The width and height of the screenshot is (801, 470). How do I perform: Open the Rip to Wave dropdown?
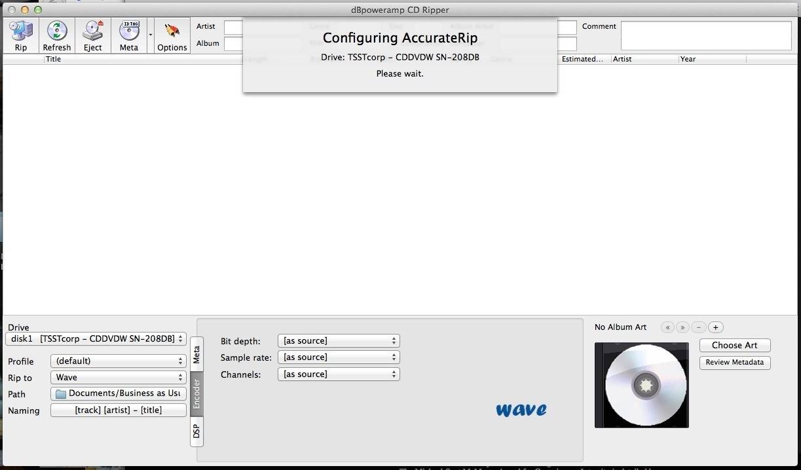tap(119, 377)
